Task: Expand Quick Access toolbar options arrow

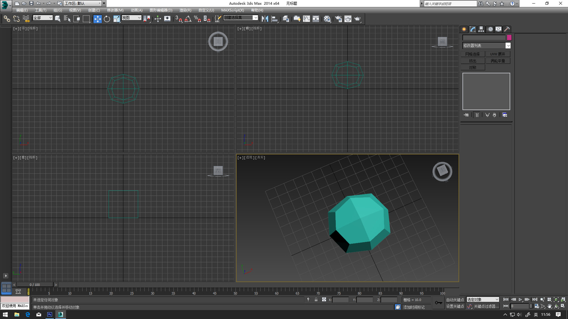Action: click(x=104, y=3)
